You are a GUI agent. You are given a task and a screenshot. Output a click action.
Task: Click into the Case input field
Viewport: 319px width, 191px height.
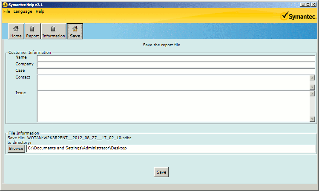[x=176, y=71]
